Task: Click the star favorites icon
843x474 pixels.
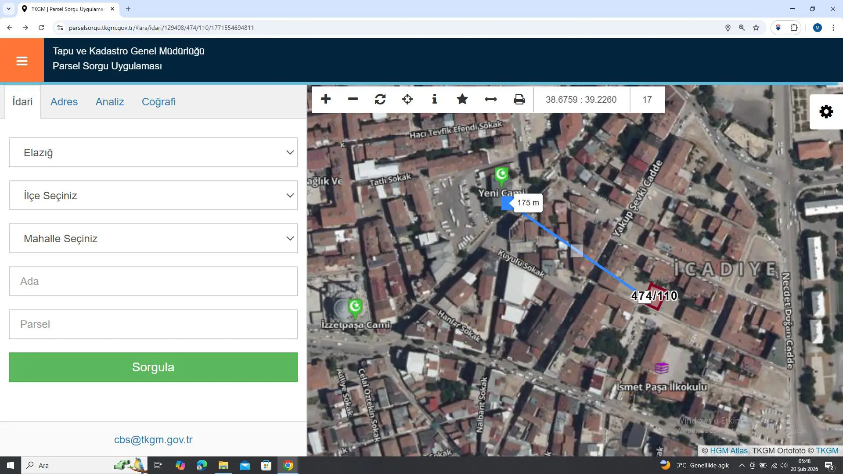Action: (462, 99)
